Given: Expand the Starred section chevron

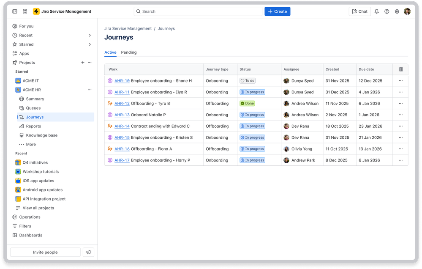Looking at the screenshot, I should 90,44.
